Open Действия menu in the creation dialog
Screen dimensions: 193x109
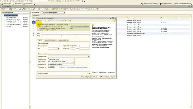point(40,21)
